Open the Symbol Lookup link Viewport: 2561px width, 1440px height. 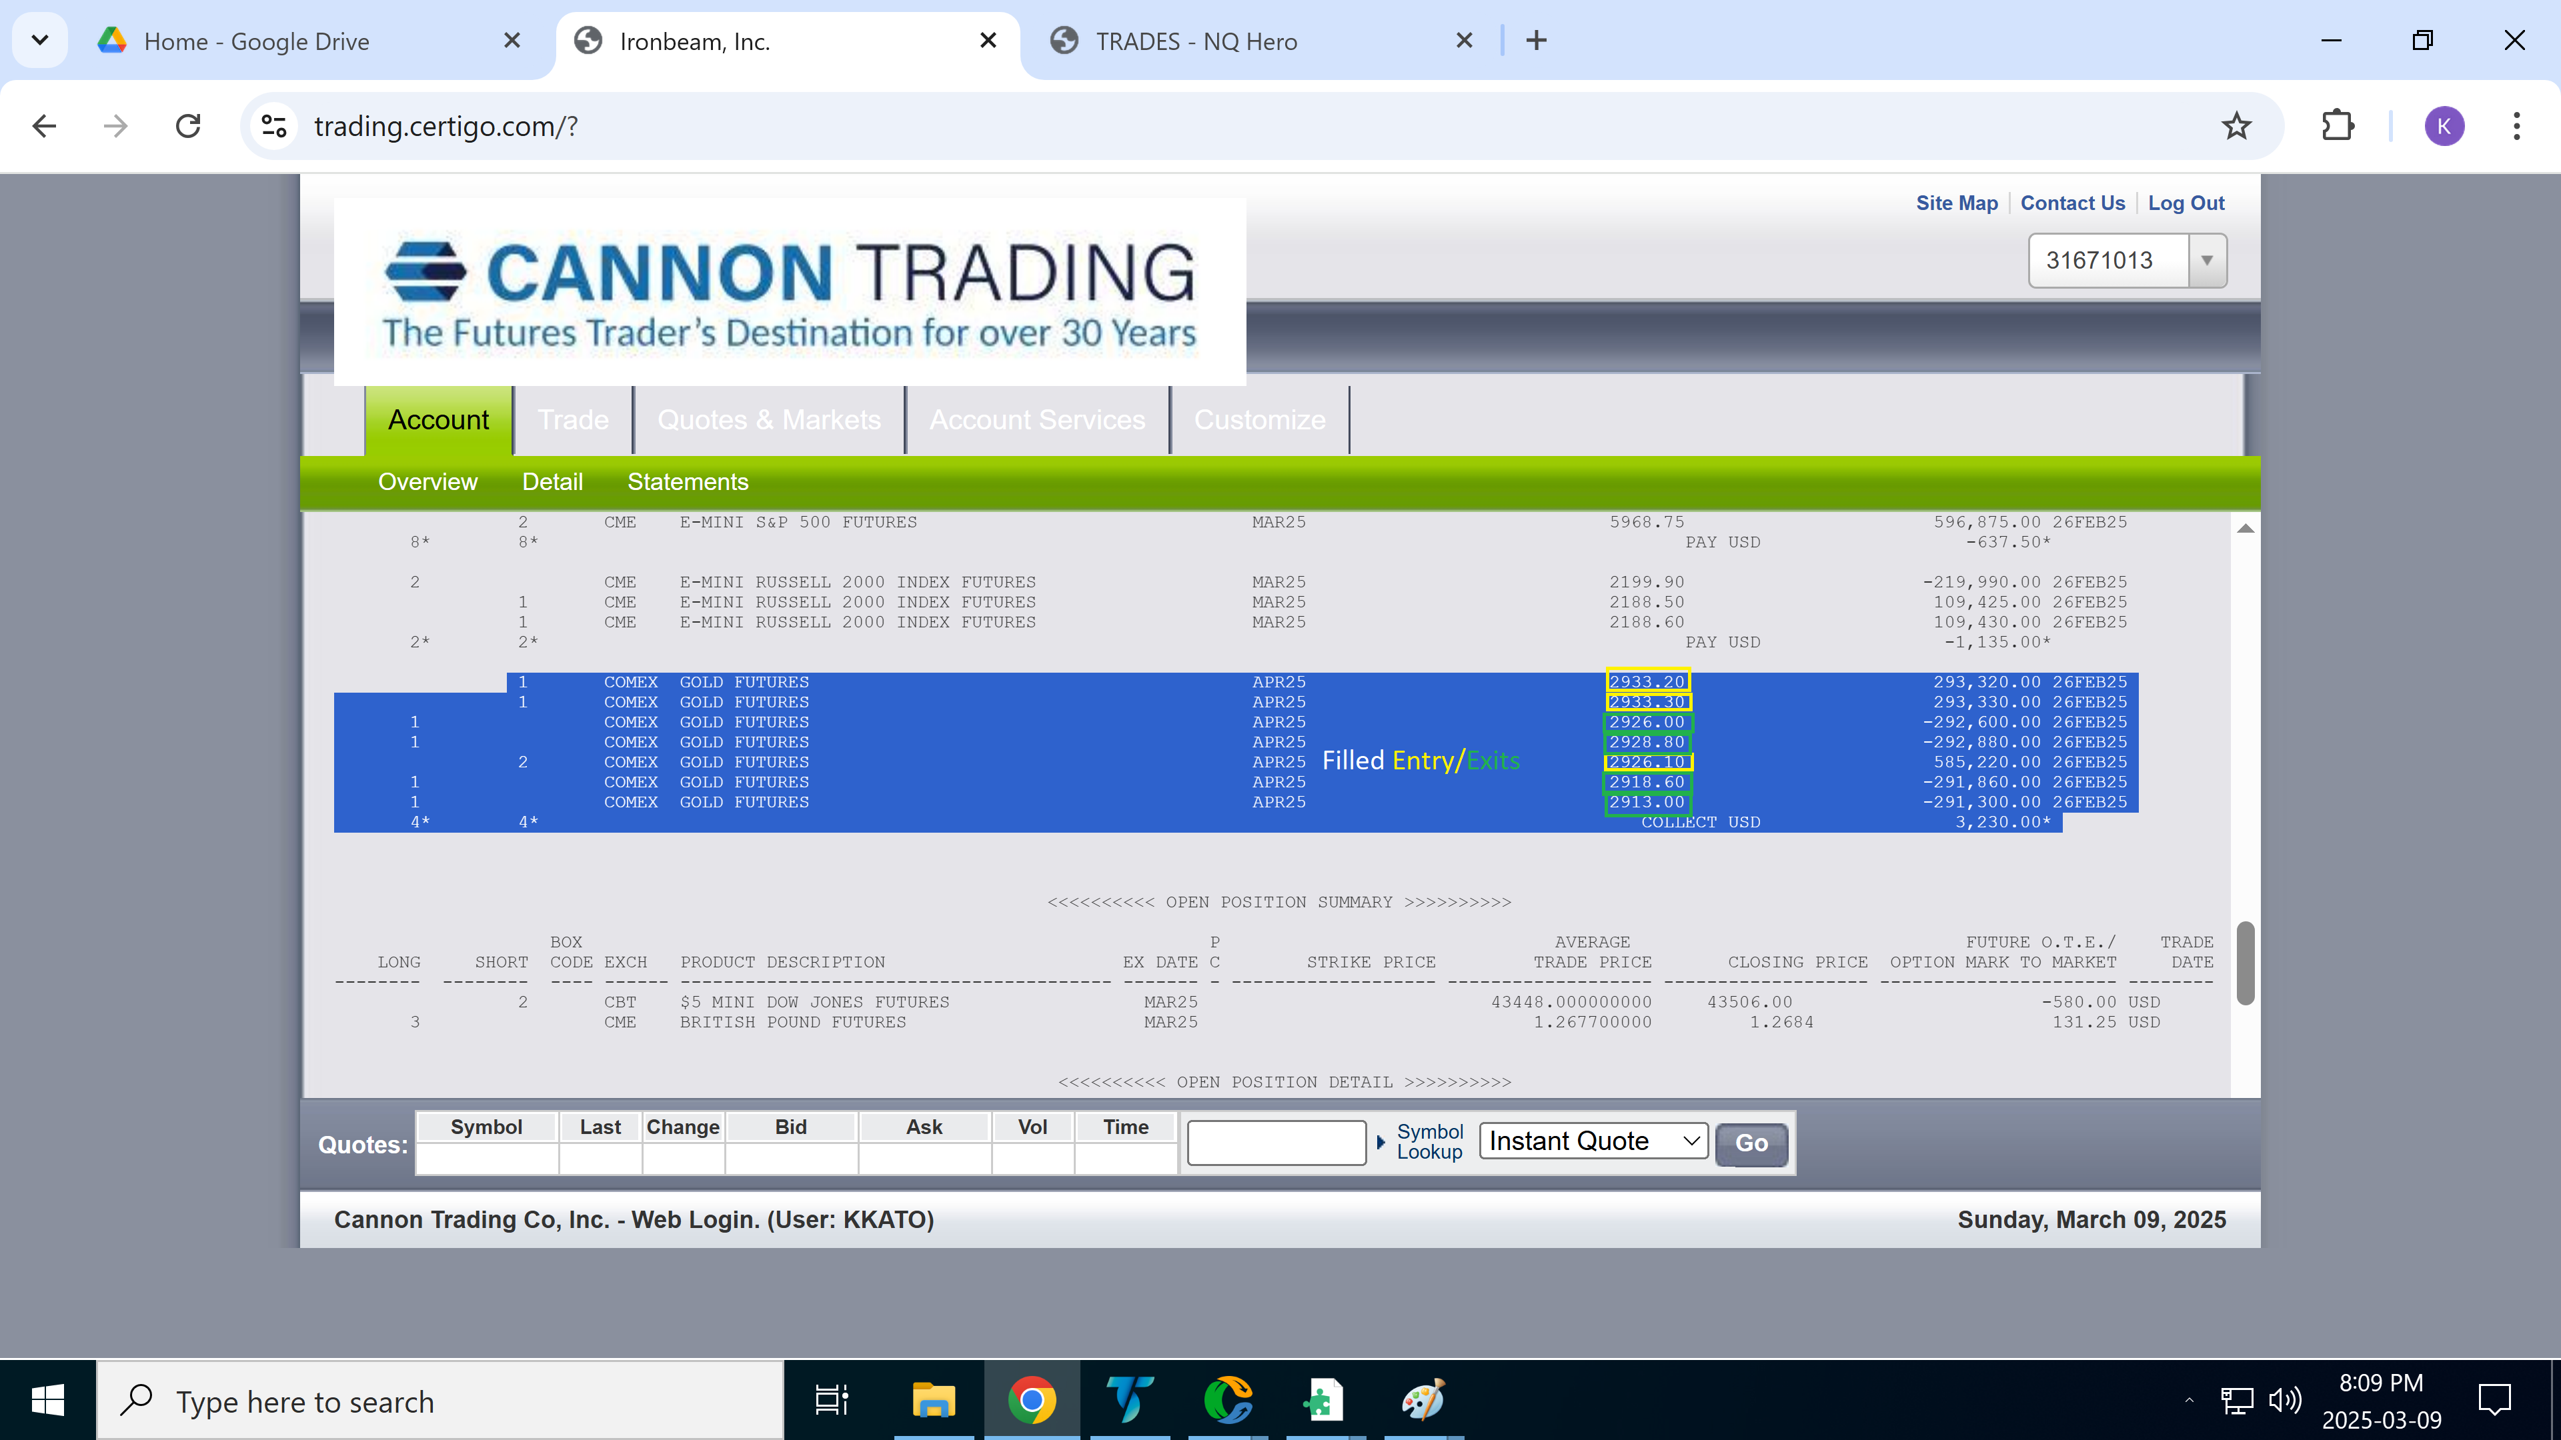[1430, 1142]
